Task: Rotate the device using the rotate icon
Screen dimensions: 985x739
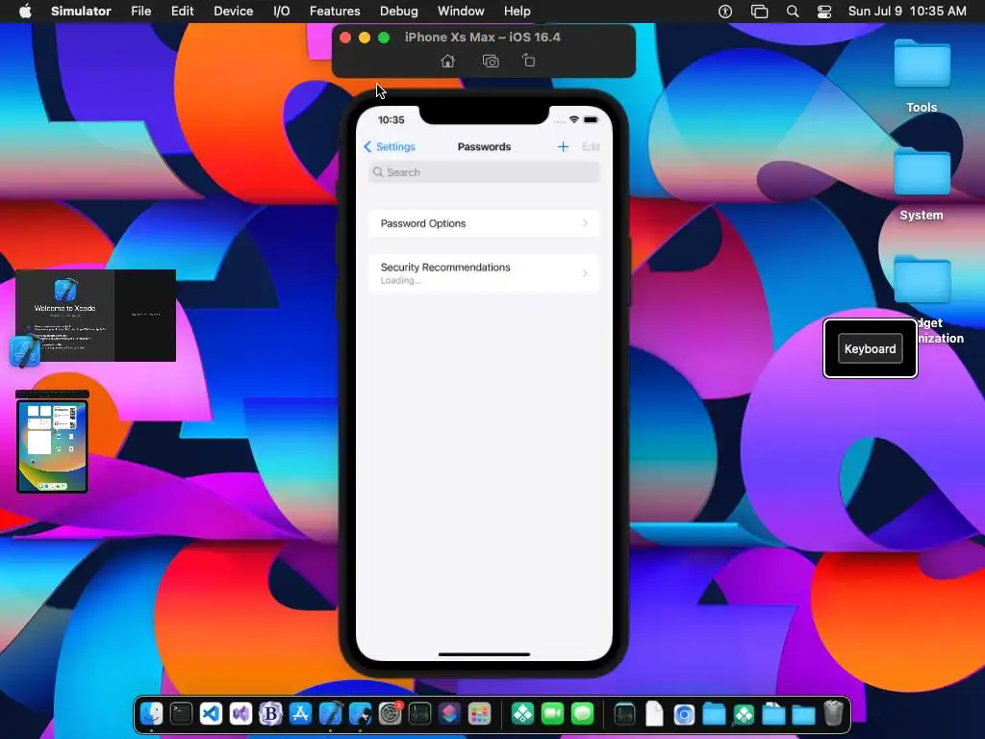Action: coord(529,61)
